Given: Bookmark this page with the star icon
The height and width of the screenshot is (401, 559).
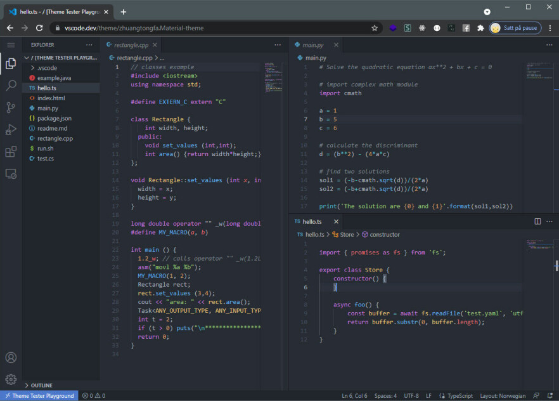Looking at the screenshot, I should 375,28.
